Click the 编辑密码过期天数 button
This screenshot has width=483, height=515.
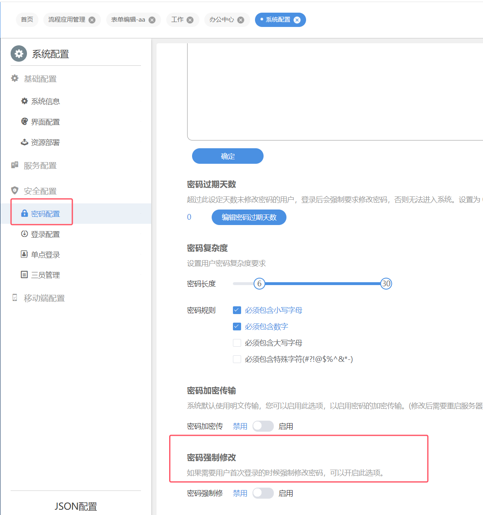(248, 217)
